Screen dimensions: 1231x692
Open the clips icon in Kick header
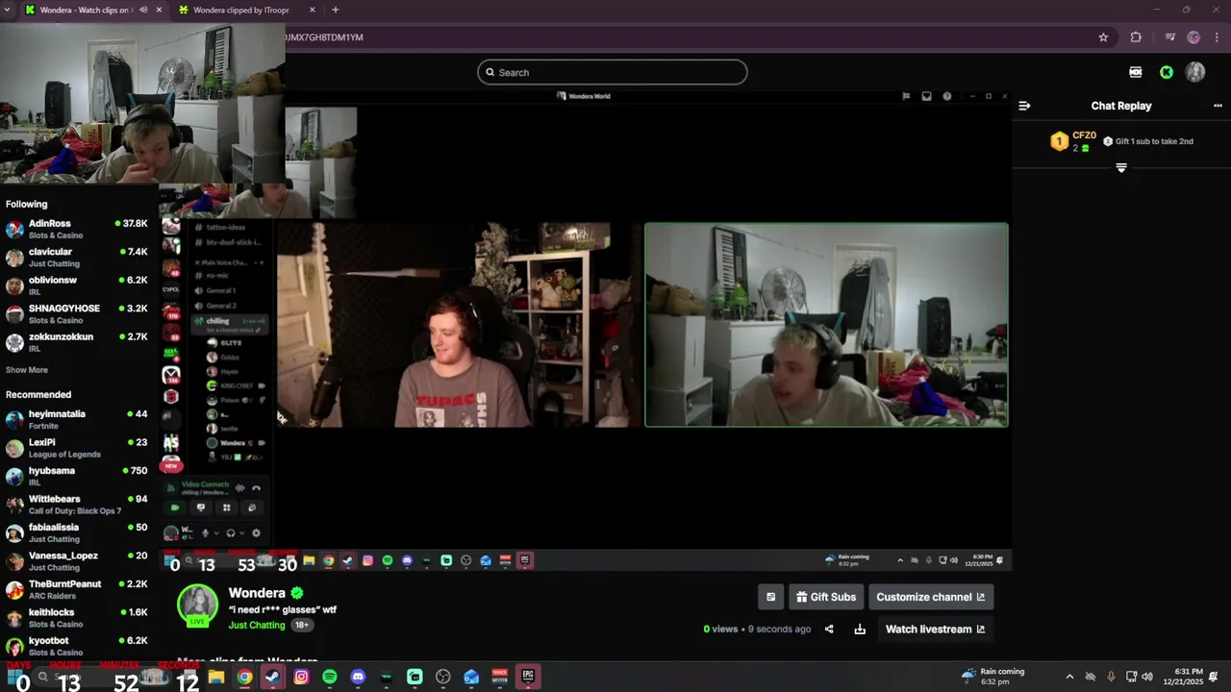tap(1136, 72)
